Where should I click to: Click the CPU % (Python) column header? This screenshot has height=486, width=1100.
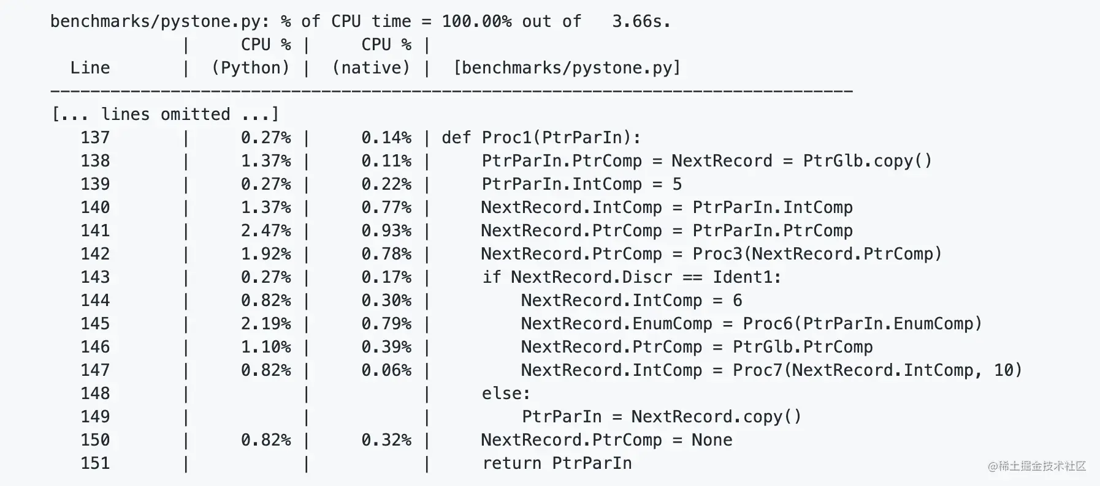tap(250, 56)
